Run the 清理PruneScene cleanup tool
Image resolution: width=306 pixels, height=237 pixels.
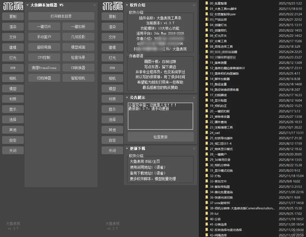pos(44,68)
